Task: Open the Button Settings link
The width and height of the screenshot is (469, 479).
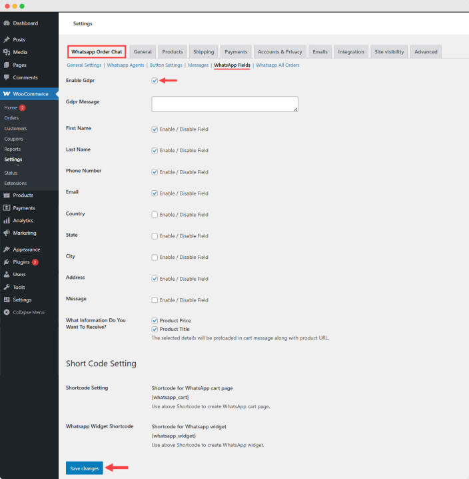Action: point(166,65)
